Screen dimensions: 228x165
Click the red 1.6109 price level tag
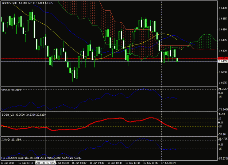pos(223,58)
